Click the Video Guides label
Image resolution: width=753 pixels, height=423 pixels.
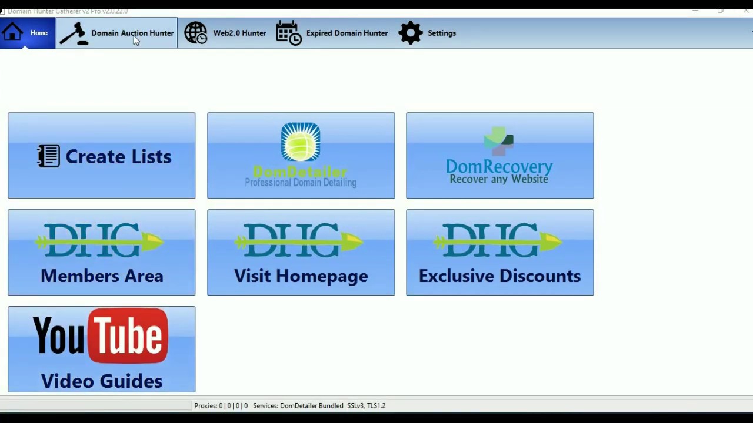(x=102, y=381)
